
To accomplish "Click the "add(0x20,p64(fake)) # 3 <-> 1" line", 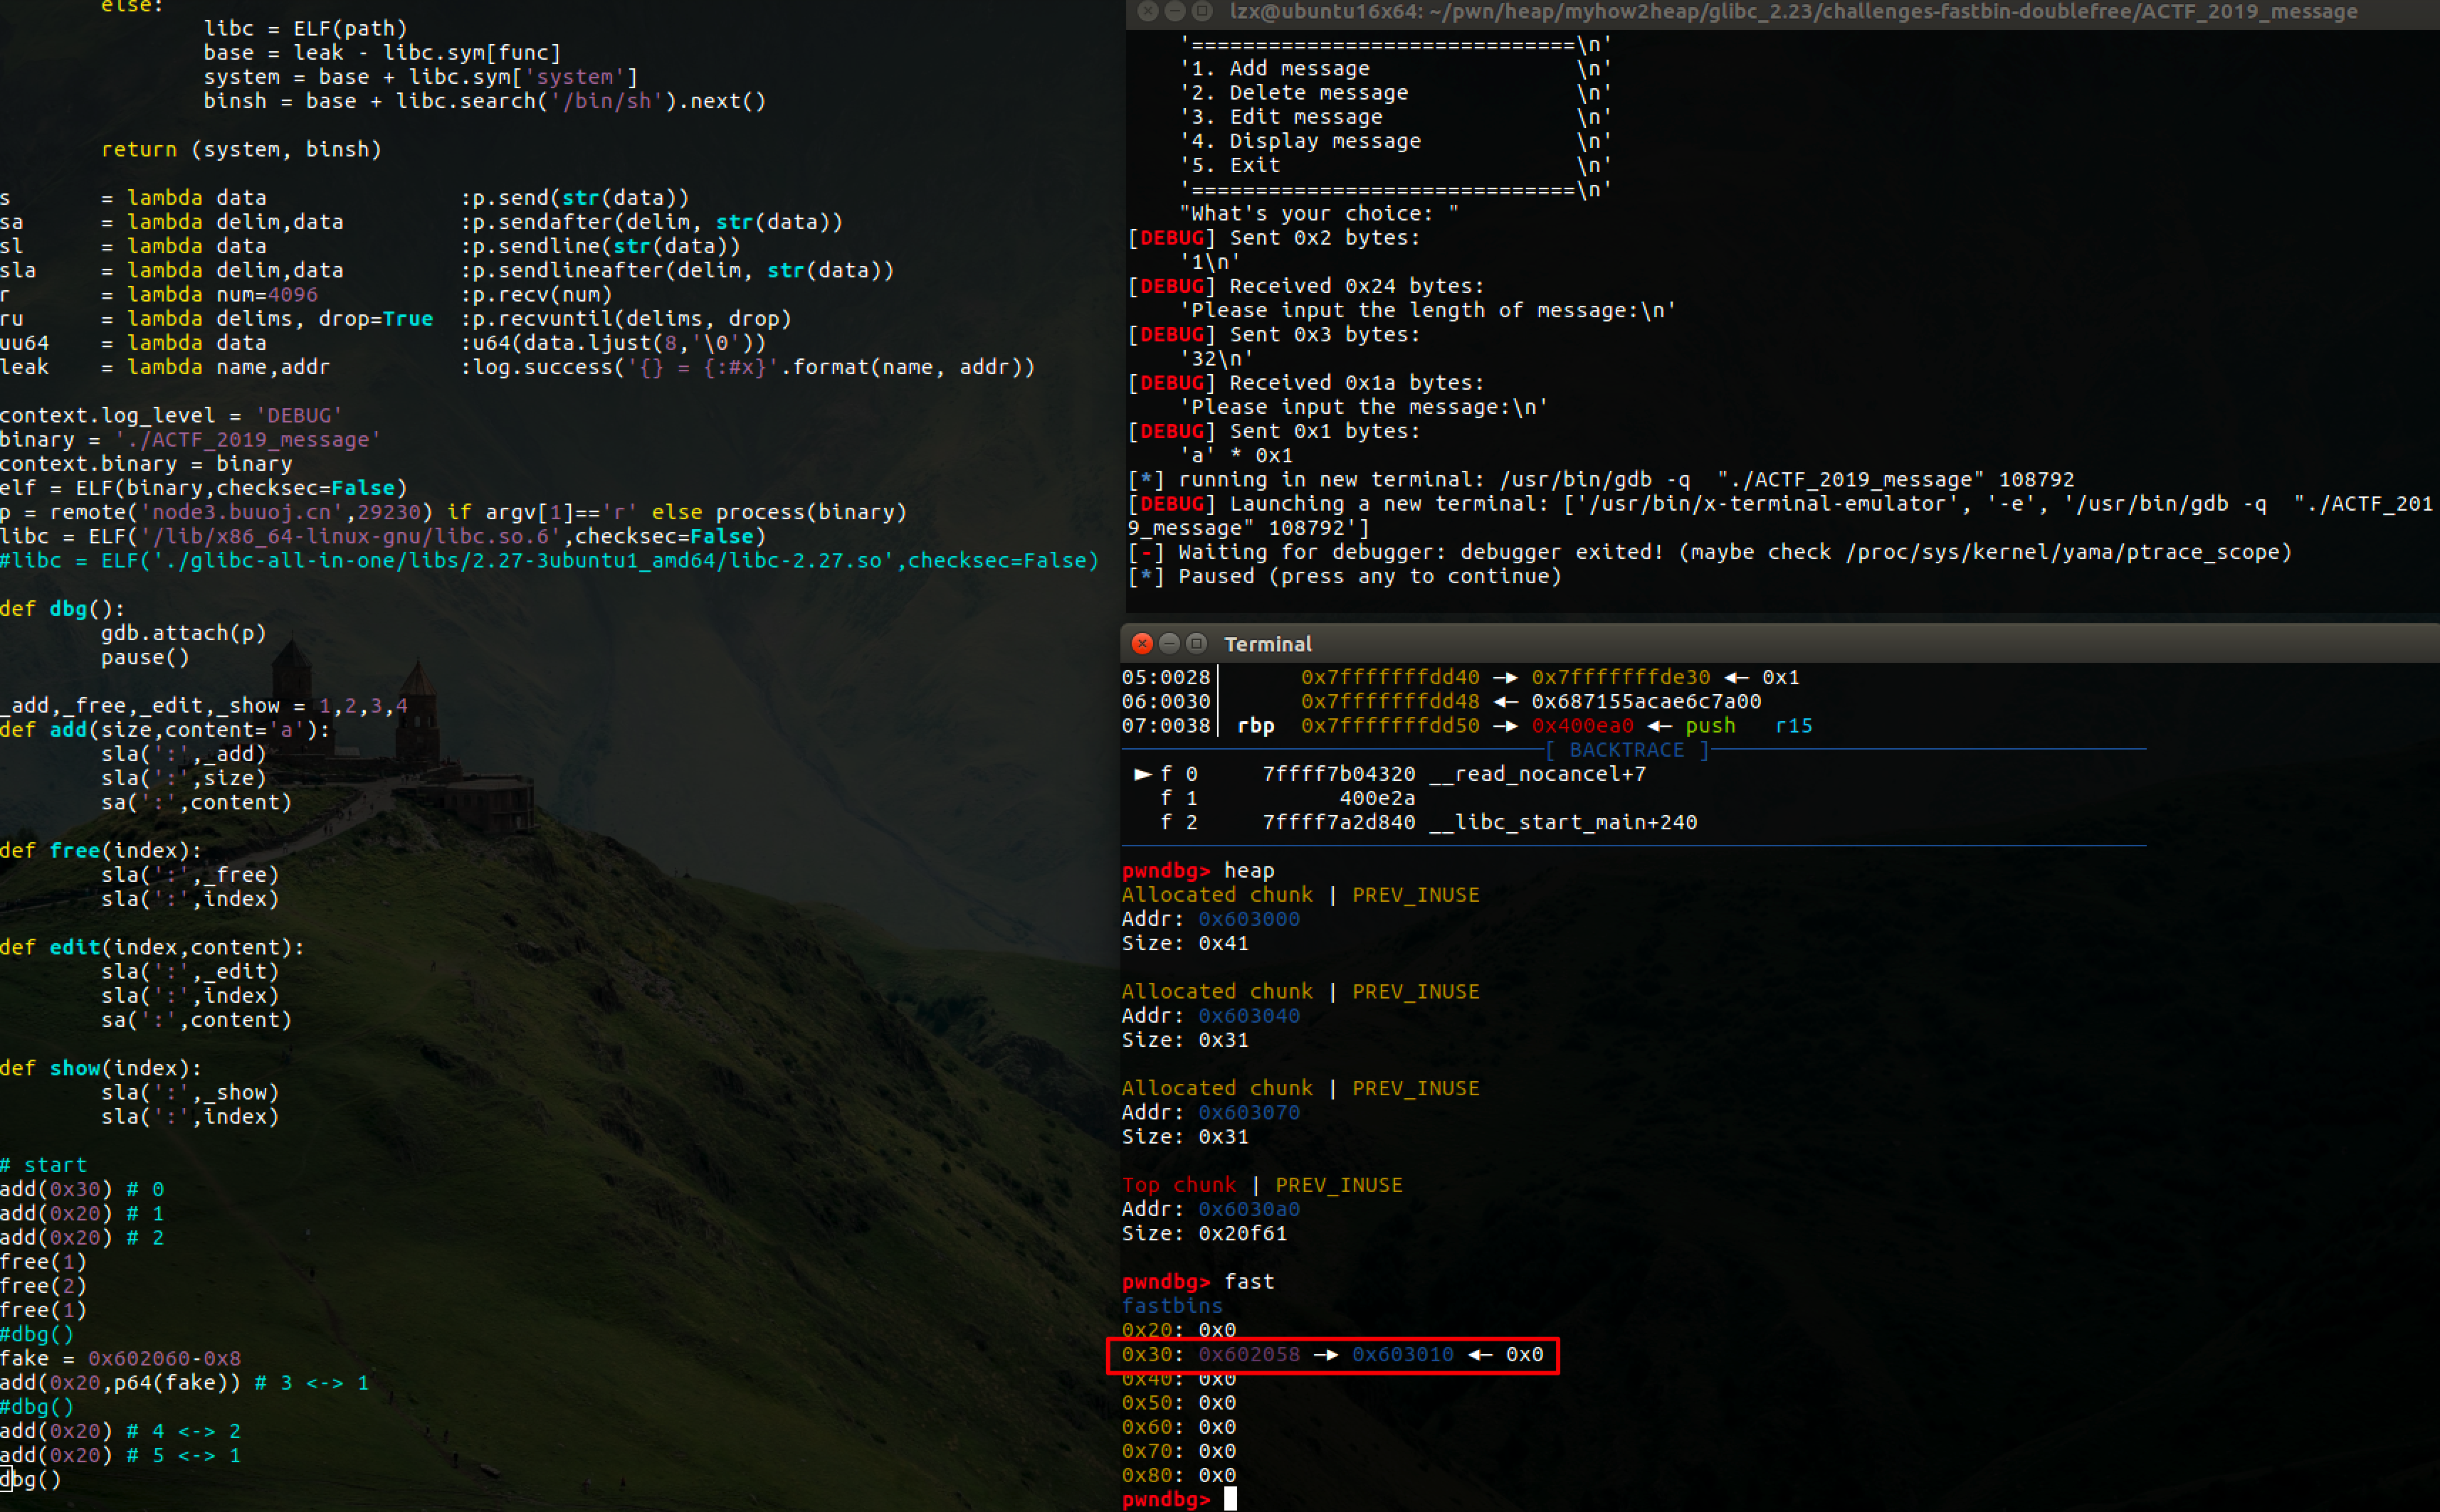I will (x=184, y=1384).
